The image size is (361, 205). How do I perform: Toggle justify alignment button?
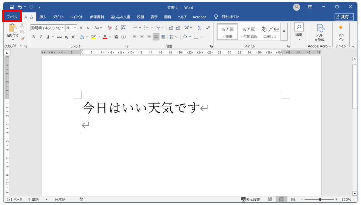coord(156,37)
